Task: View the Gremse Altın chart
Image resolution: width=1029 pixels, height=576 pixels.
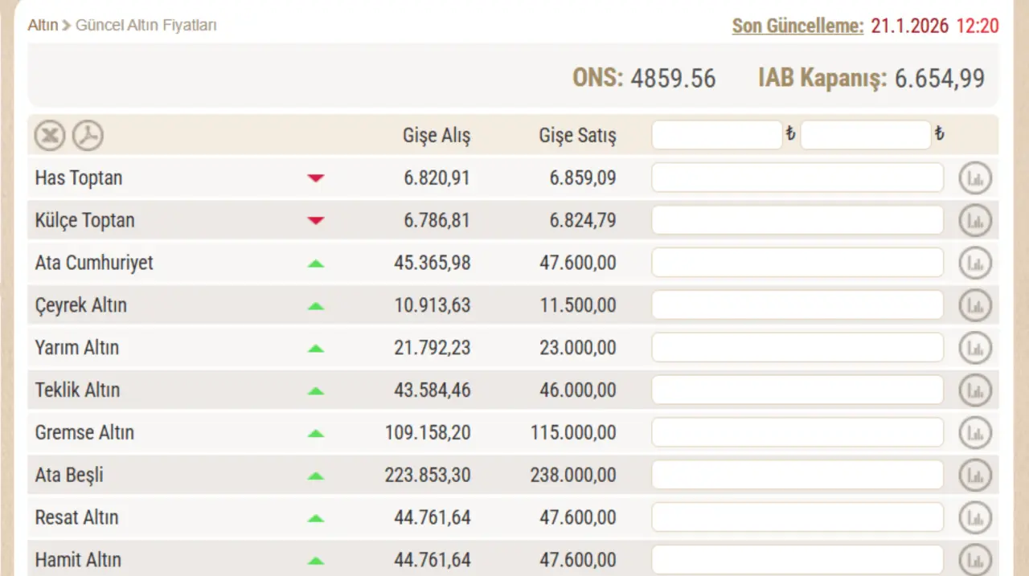Action: [x=975, y=433]
